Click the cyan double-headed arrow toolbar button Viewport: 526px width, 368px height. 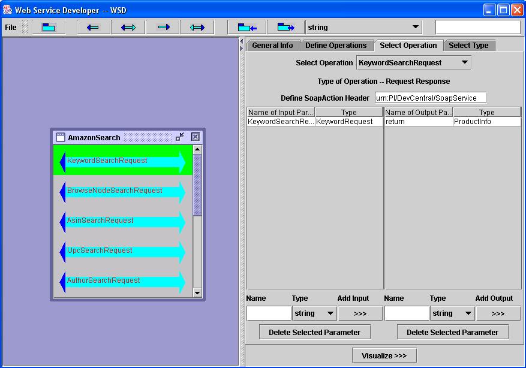(197, 28)
